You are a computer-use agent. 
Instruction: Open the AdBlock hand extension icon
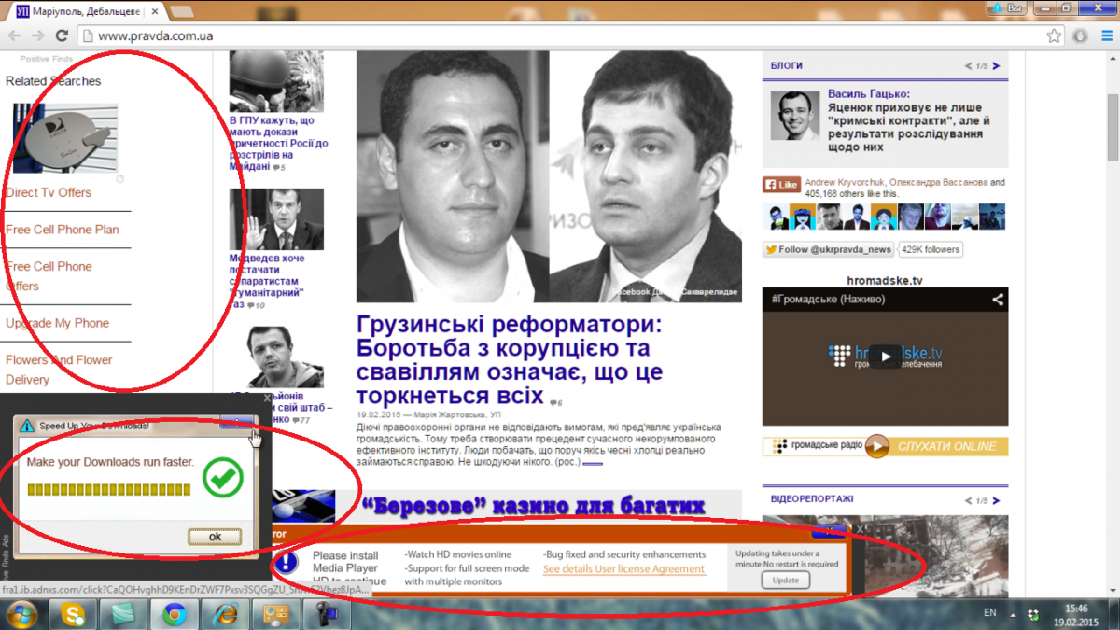(1080, 36)
